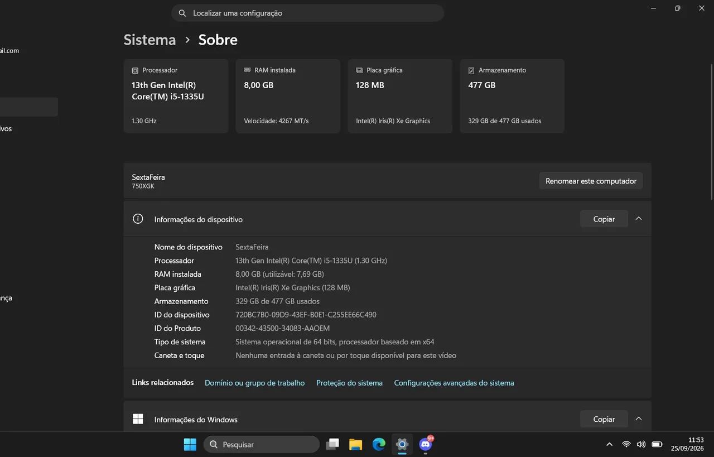714x457 pixels.
Task: Select the highlighted sidebar navigation item
Action: pyautogui.click(x=29, y=107)
